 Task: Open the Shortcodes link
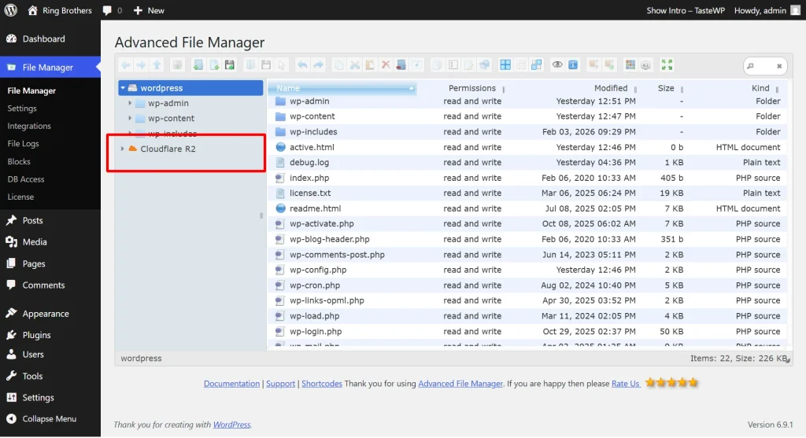click(322, 384)
